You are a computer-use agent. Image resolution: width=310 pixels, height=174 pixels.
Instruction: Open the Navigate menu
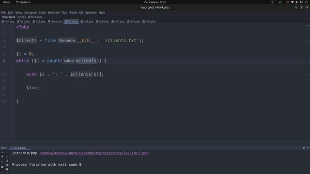[31, 13]
